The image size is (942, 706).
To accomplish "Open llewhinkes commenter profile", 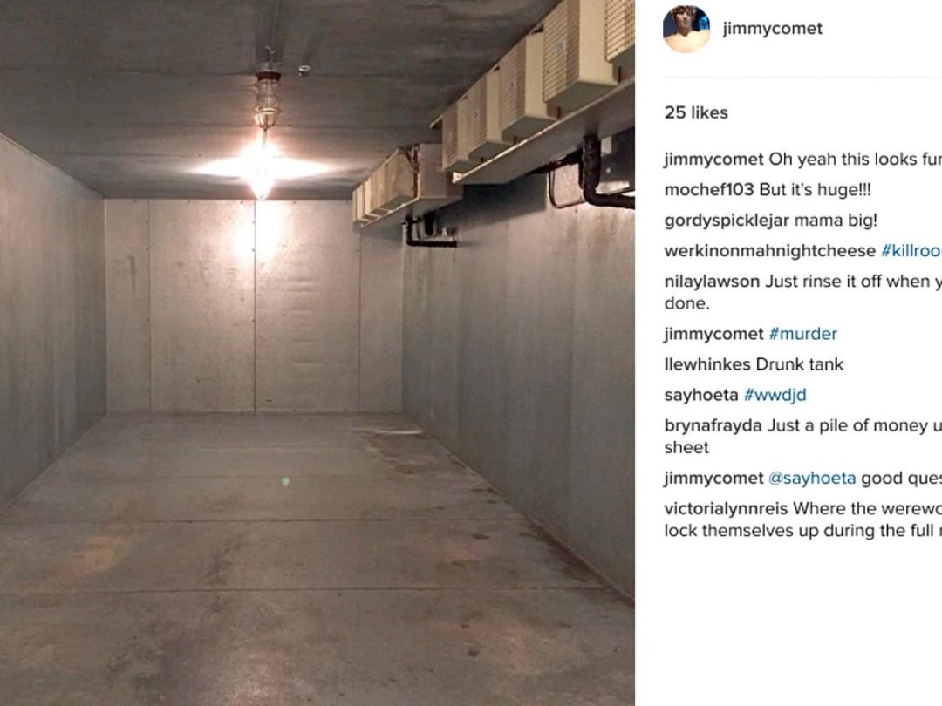I will click(x=707, y=364).
